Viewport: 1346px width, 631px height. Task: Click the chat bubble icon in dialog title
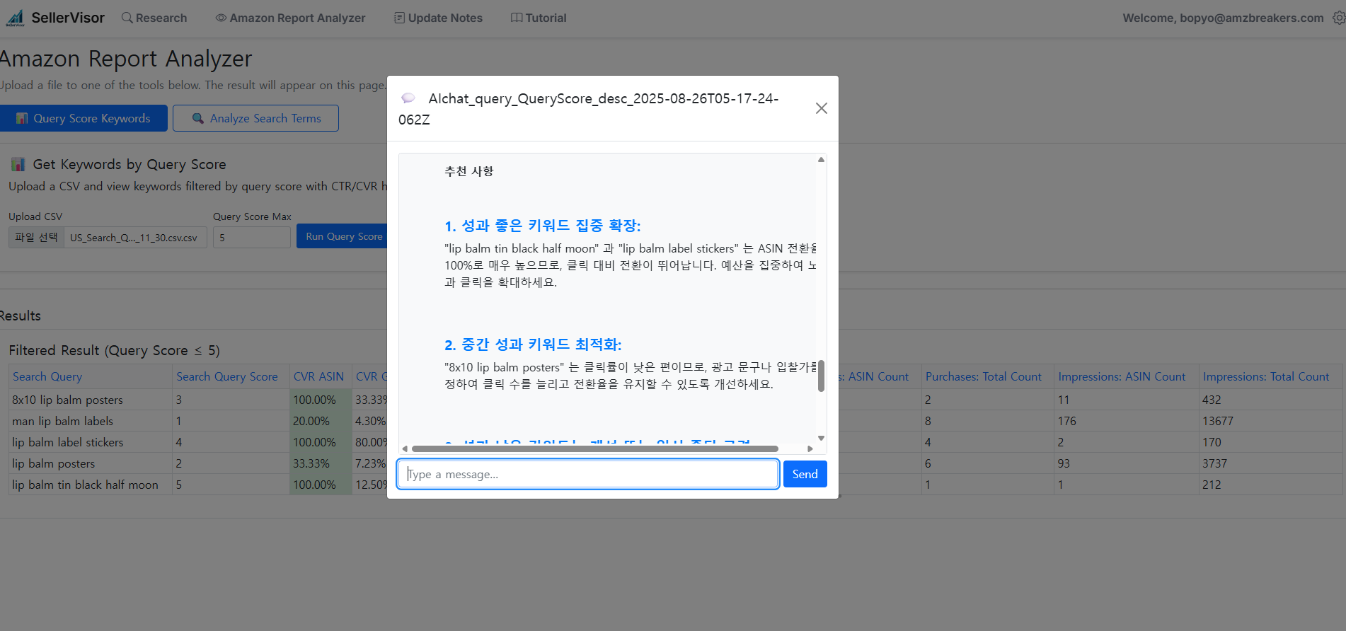[408, 98]
